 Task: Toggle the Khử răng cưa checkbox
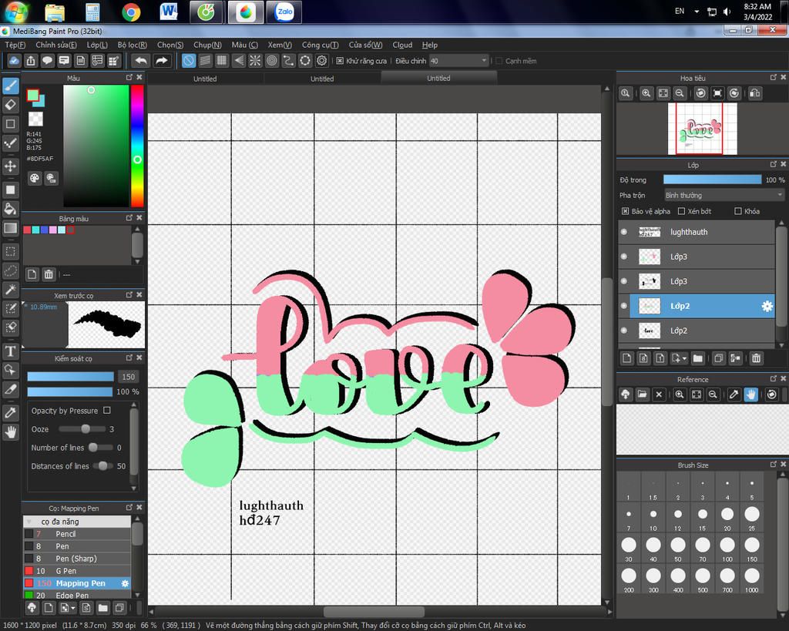(x=340, y=61)
